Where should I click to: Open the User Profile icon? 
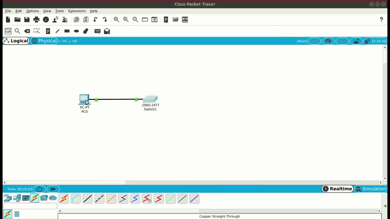(x=55, y=20)
